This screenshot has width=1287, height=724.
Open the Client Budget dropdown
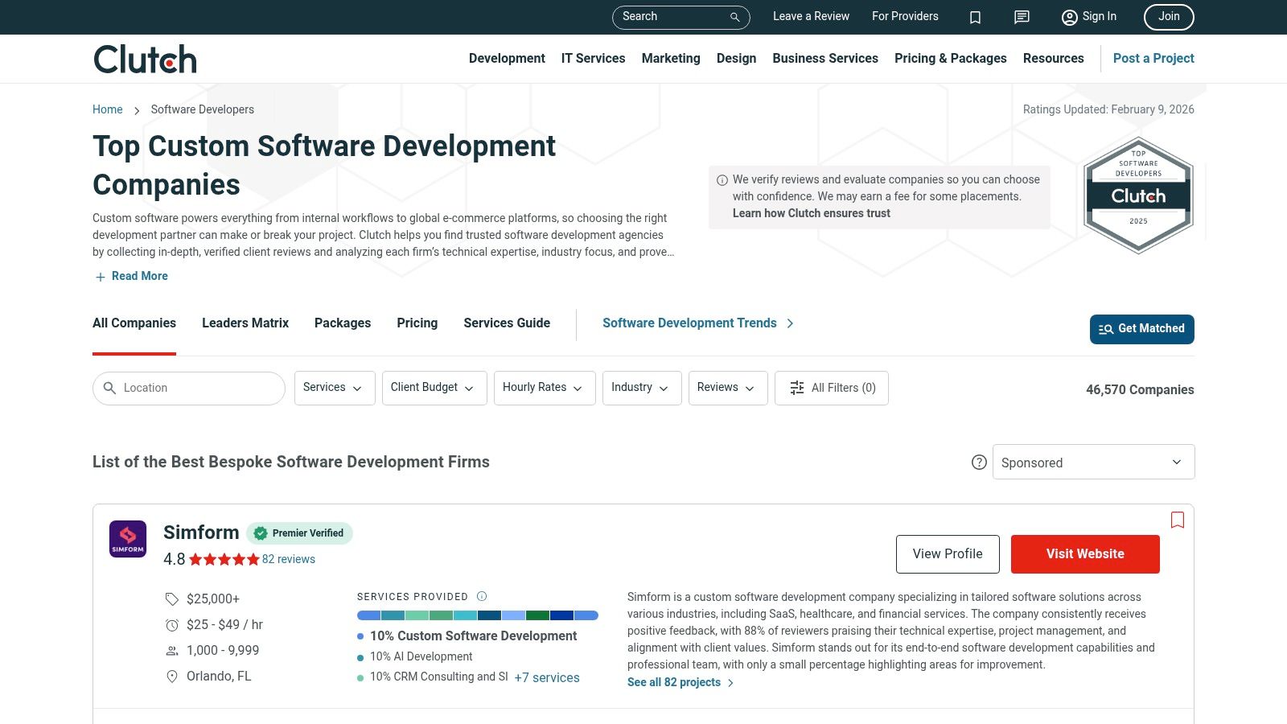pyautogui.click(x=434, y=388)
